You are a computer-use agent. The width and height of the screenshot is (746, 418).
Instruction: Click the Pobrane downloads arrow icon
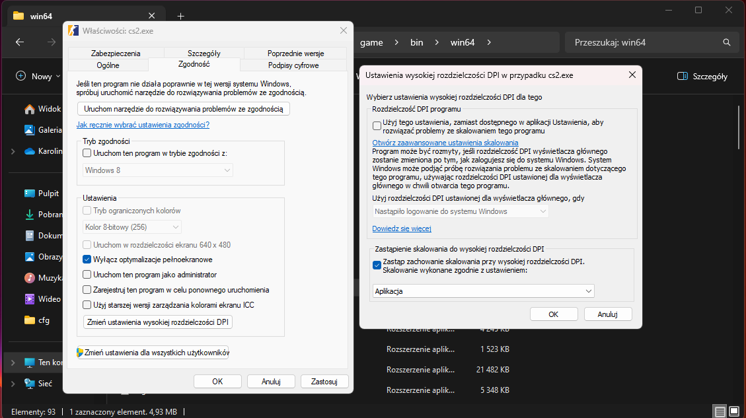[30, 215]
